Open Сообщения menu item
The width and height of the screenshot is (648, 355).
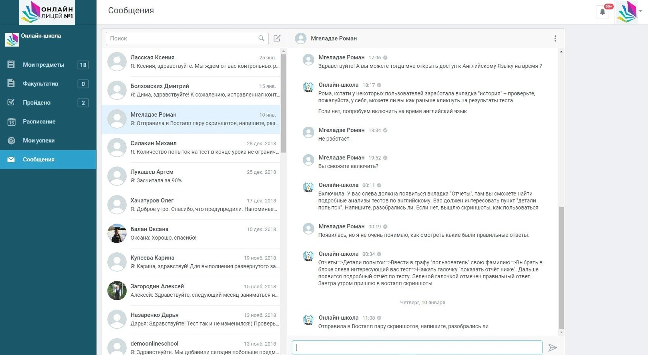click(48, 159)
